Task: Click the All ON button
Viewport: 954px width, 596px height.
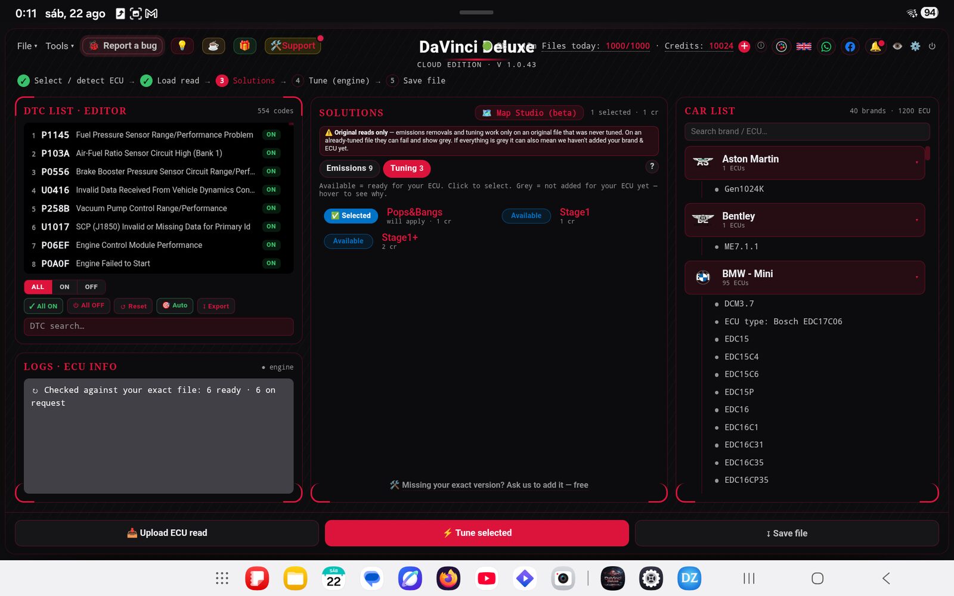Action: 43,306
